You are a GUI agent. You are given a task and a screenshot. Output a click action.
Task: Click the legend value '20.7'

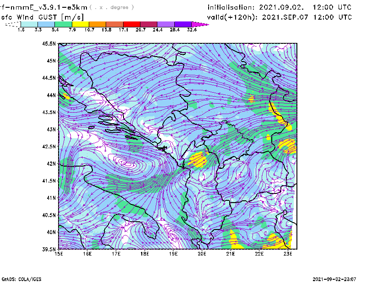(x=140, y=30)
